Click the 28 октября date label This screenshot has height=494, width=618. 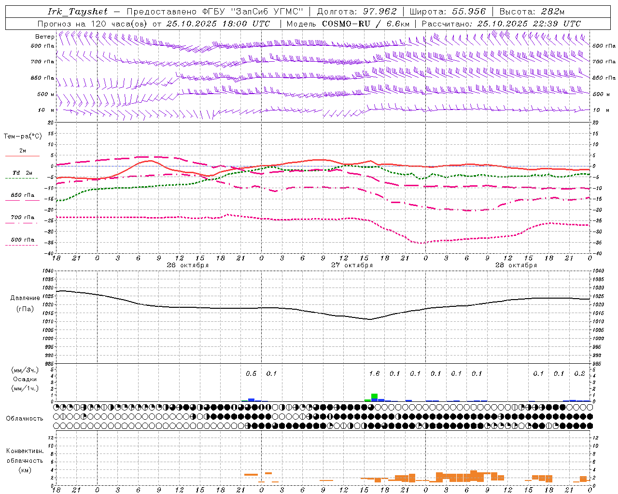pos(516,265)
